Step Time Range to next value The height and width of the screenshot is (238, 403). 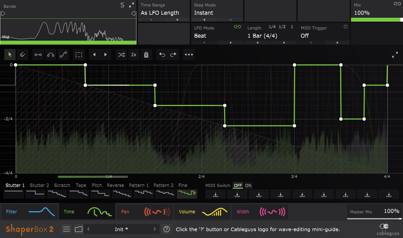(x=177, y=20)
